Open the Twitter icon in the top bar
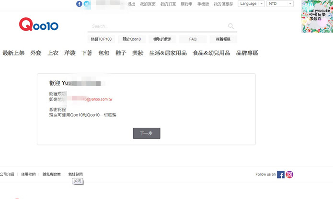Image resolution: width=333 pixels, height=199 pixels. tap(86, 4)
